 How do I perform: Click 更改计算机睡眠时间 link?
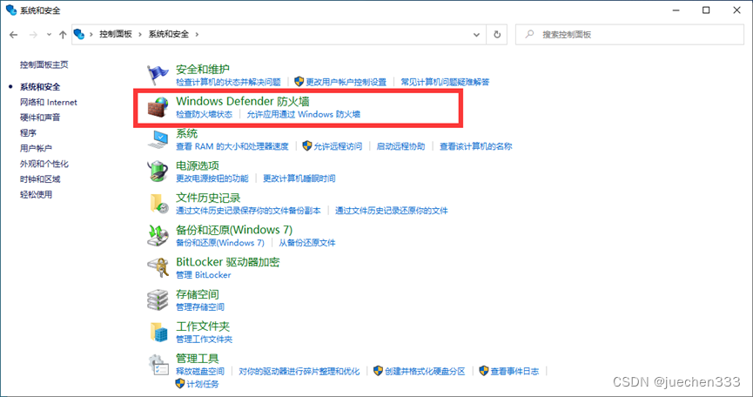(299, 178)
